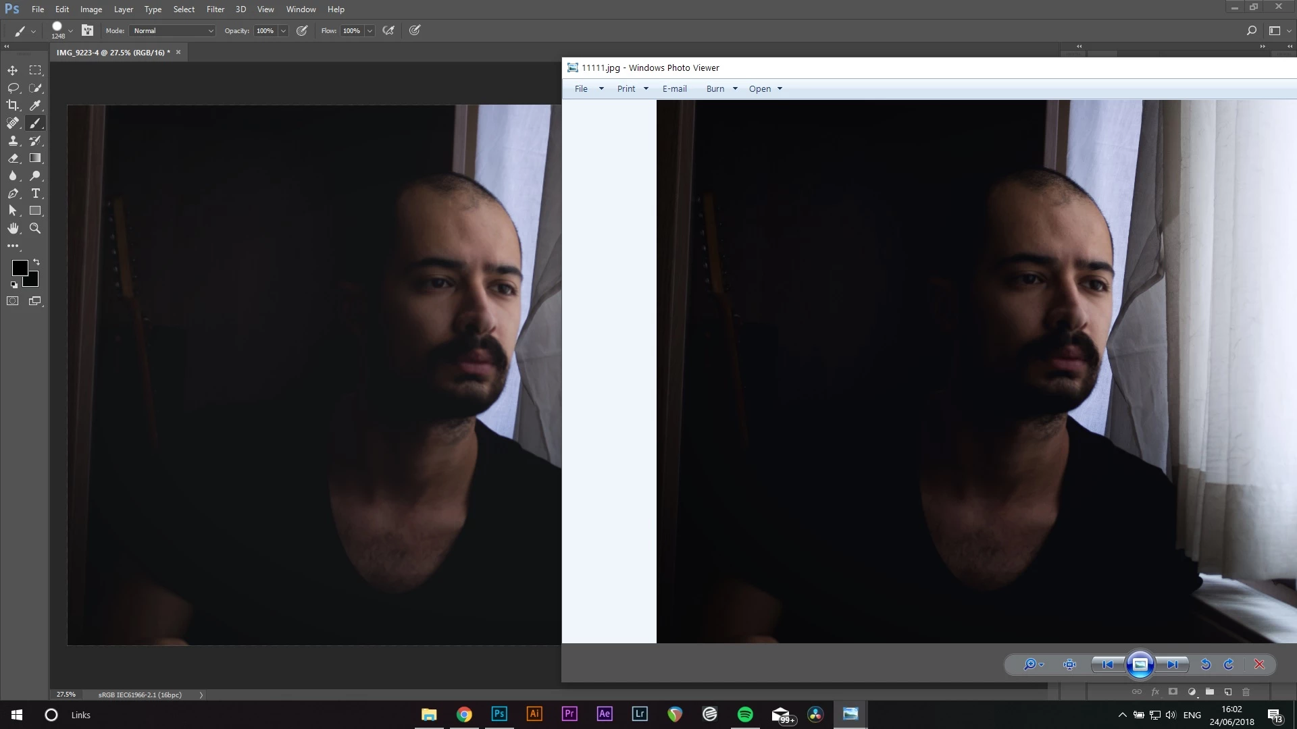
Task: Switch to the IMG_9223-4 document tab
Action: coord(112,52)
